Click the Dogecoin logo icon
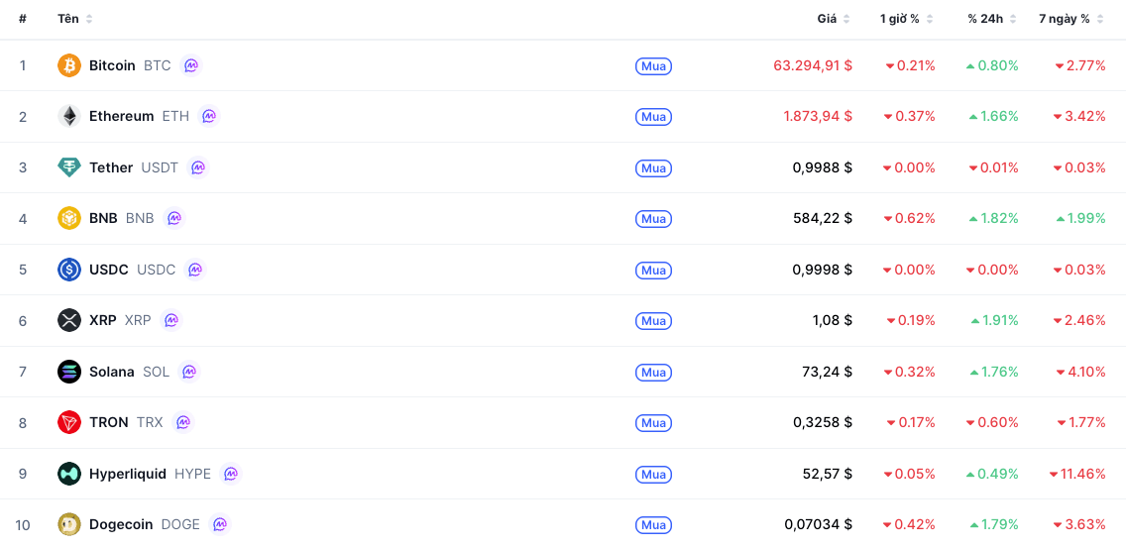 tap(69, 524)
